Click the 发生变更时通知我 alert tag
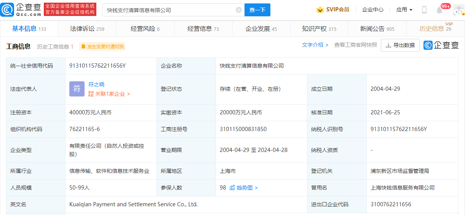Screen dimensions: 465x215 tap(102, 46)
